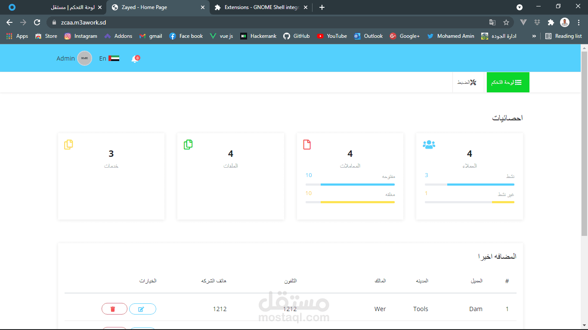Open the ادارة الجوده bookmark
This screenshot has width=588, height=330.
[499, 36]
